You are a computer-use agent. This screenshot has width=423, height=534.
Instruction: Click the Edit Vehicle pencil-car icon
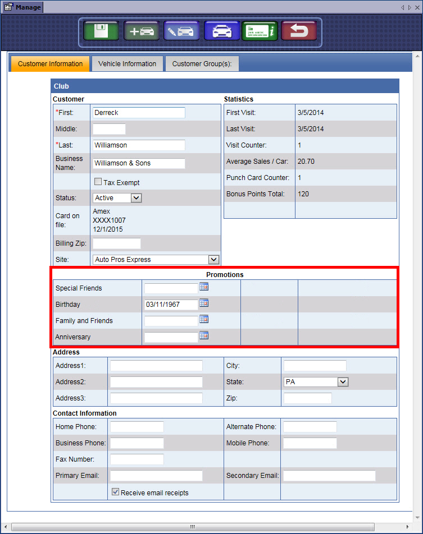point(181,31)
